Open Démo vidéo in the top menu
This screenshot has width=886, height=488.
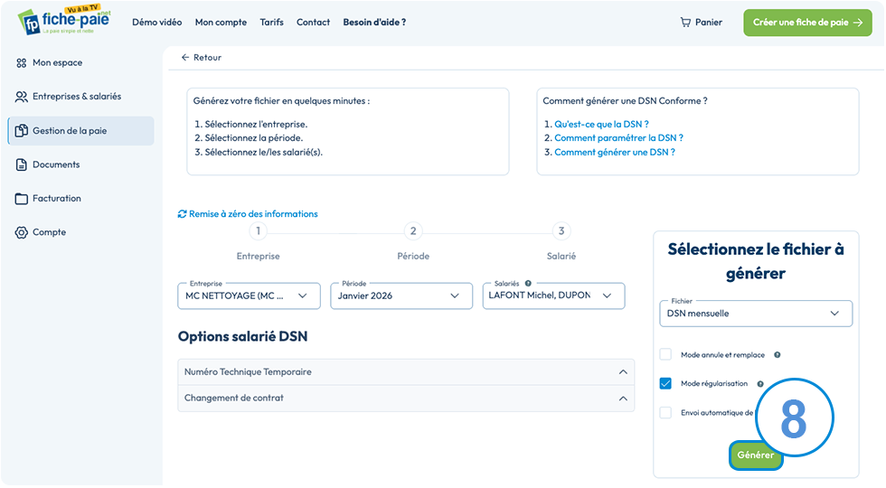[x=157, y=22]
